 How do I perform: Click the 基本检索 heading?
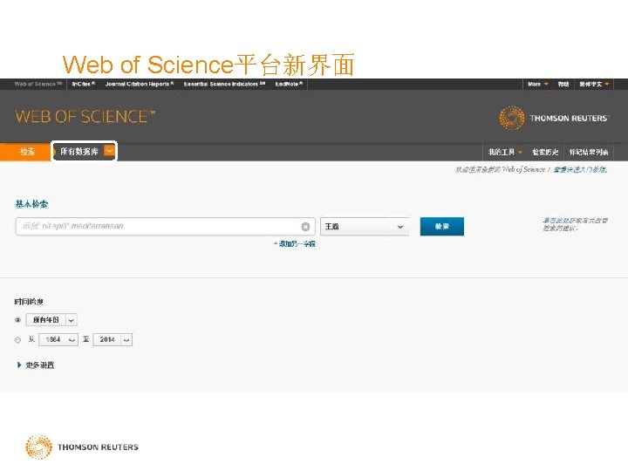click(x=31, y=204)
